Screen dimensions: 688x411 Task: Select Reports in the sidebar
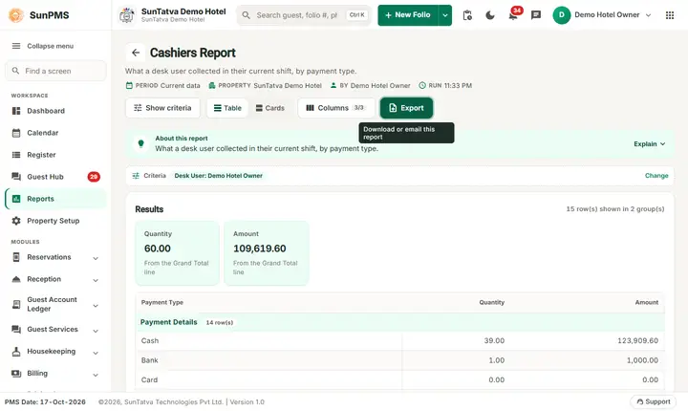[x=55, y=199]
